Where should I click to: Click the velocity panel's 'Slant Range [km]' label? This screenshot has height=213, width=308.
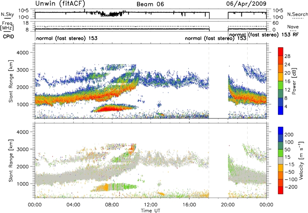tap(11, 161)
